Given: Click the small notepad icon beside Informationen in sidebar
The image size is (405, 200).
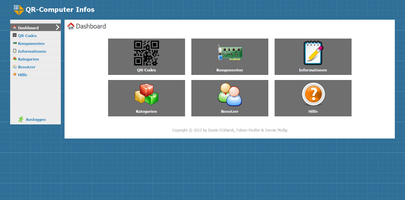Looking at the screenshot, I should pyautogui.click(x=15, y=51).
